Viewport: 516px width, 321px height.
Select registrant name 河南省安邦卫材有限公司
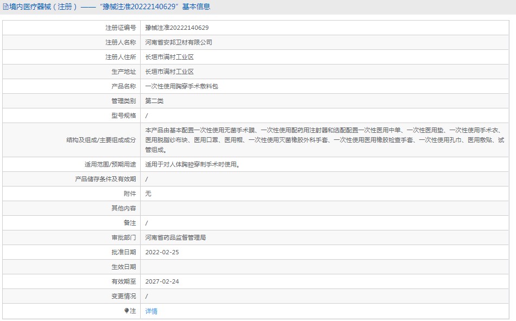pyautogui.click(x=178, y=42)
